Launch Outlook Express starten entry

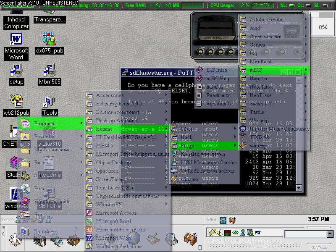[205, 171]
